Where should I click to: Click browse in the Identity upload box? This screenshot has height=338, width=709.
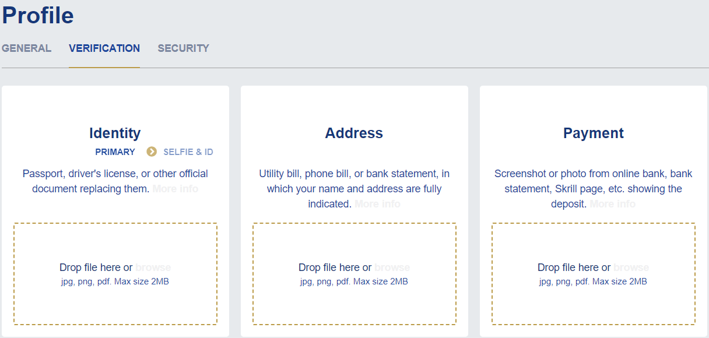click(153, 267)
